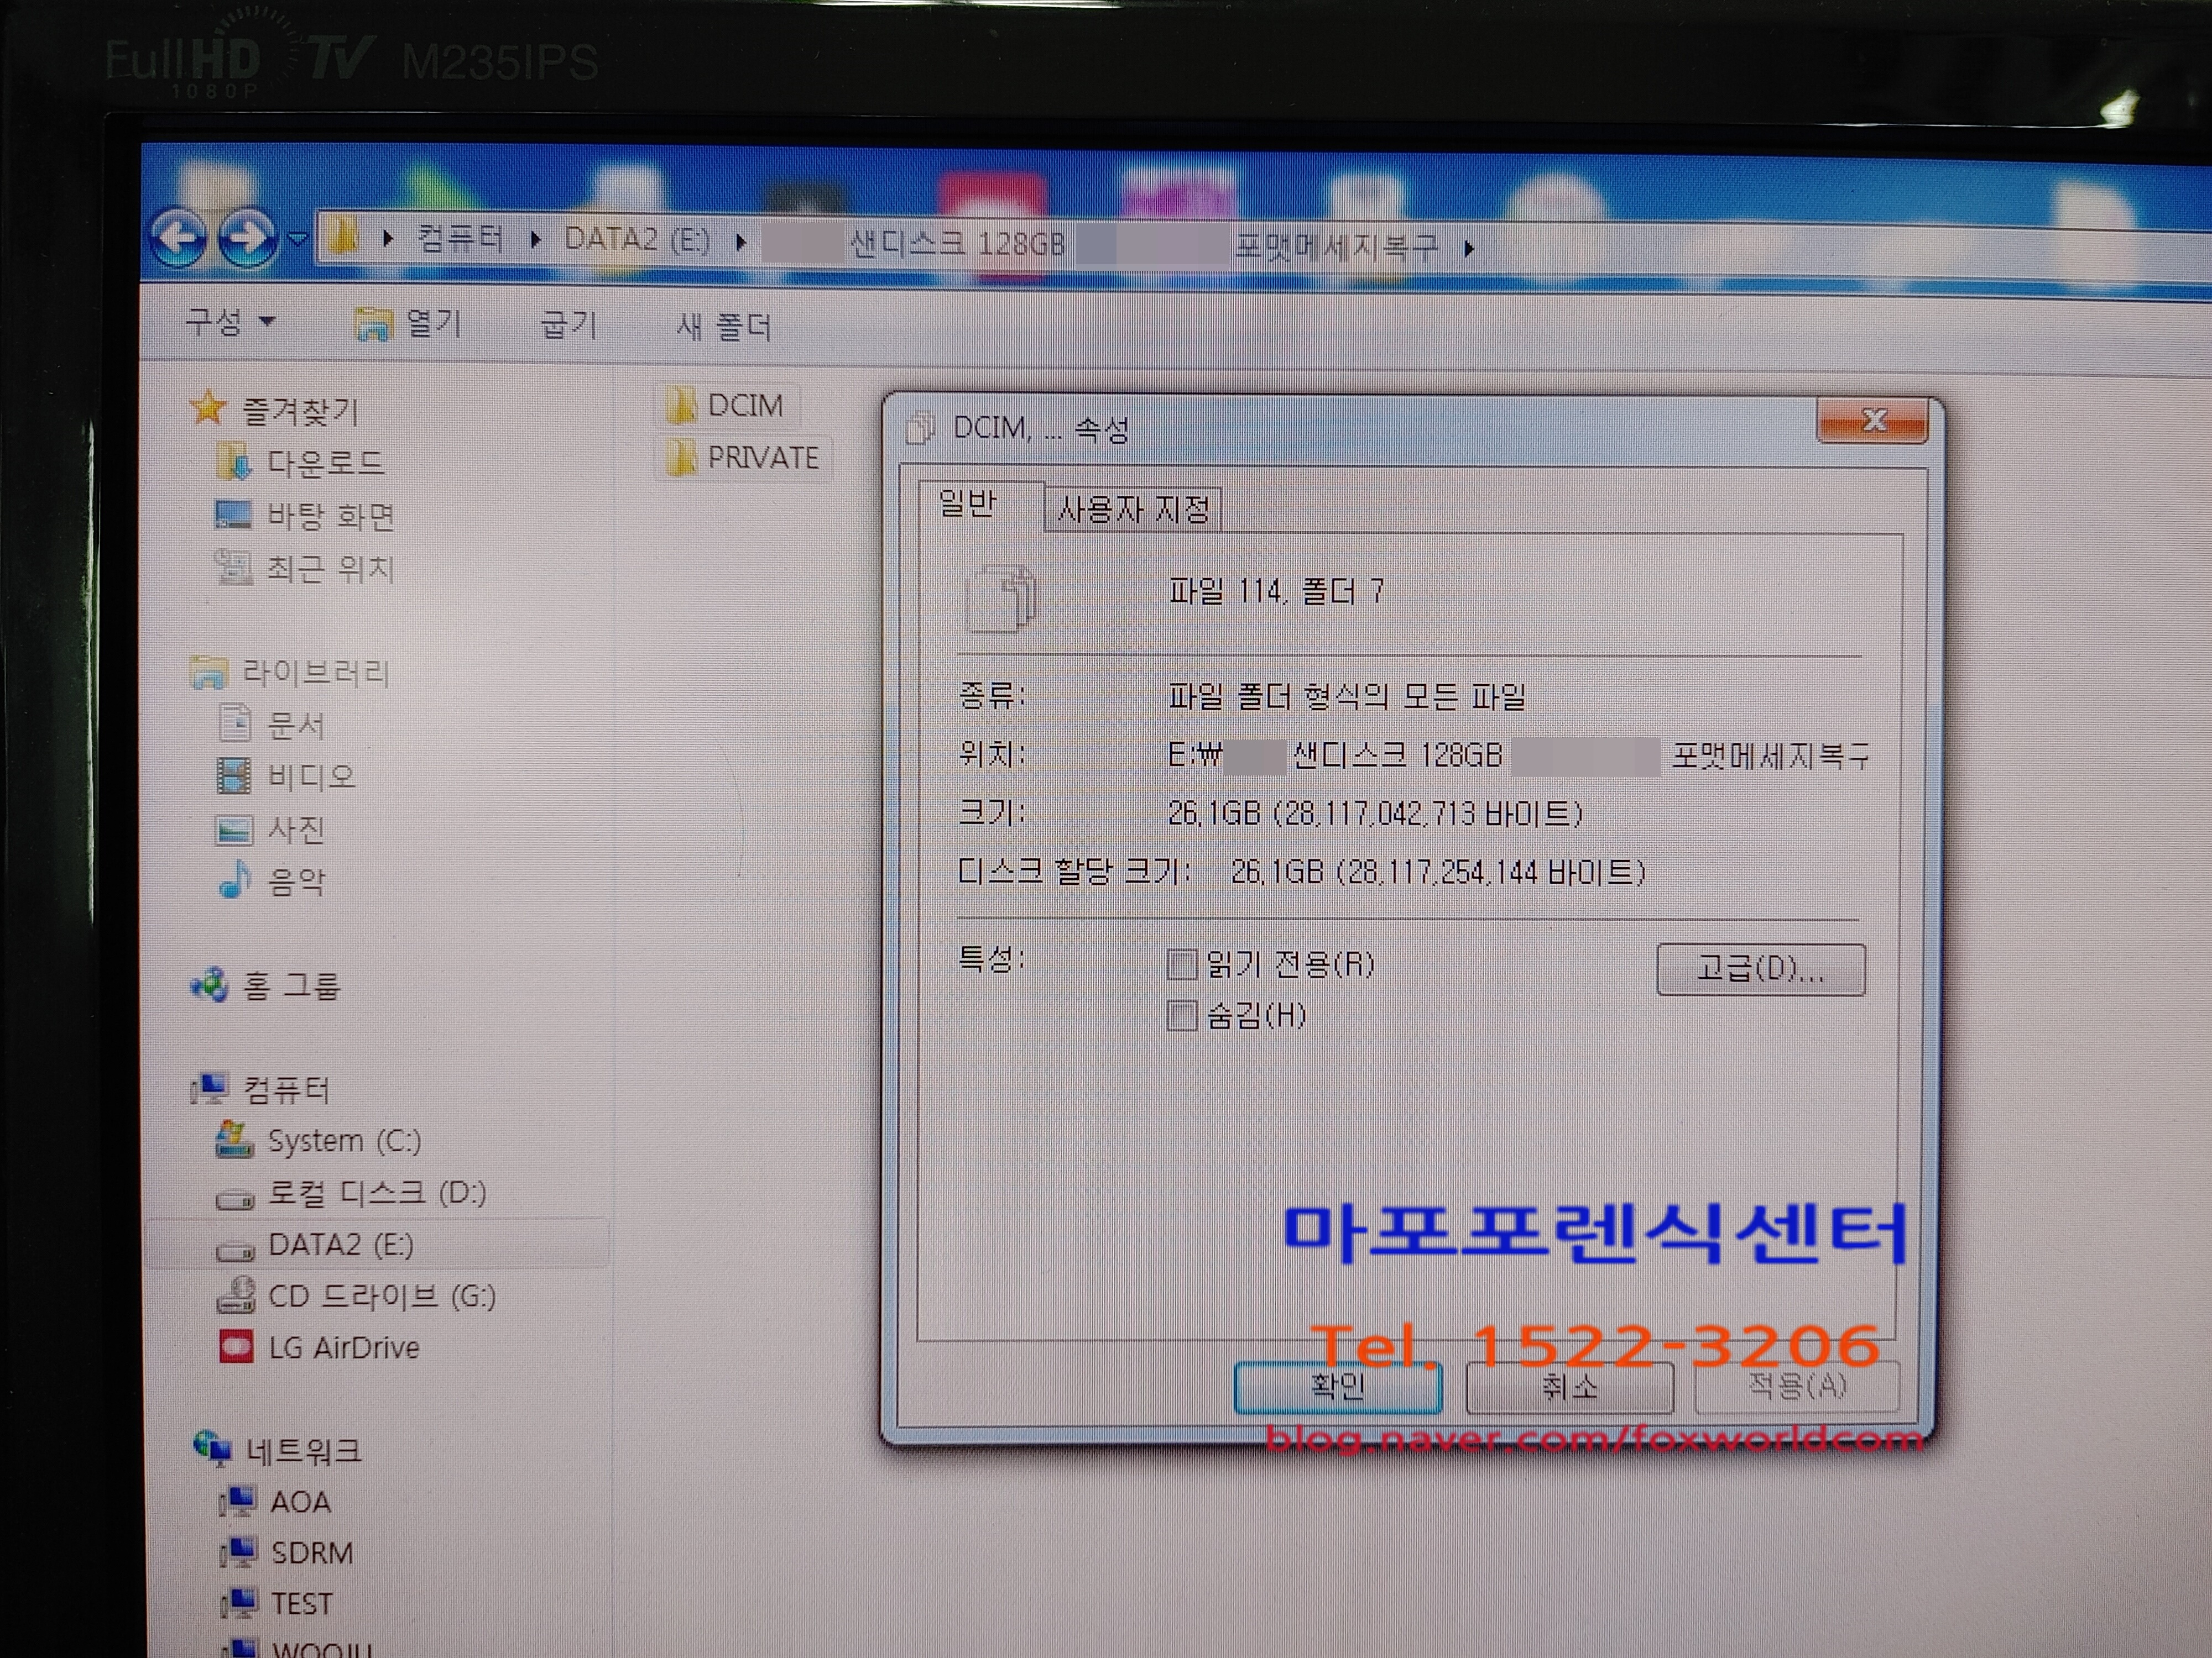Select the SDRM network computer
2212x1658 pixels.
[312, 1552]
